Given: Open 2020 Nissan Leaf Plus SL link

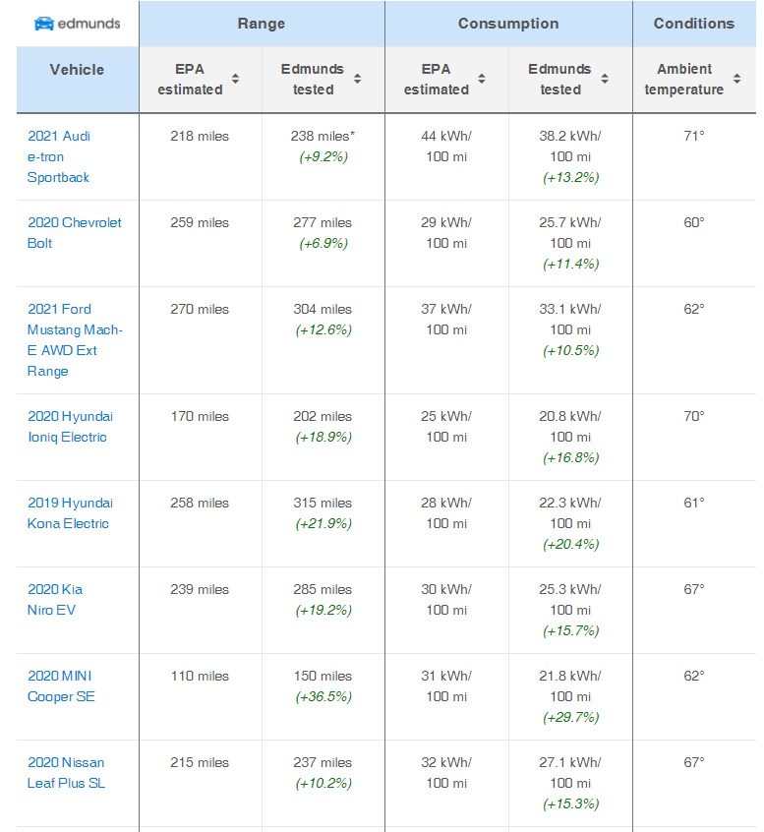Looking at the screenshot, I should tap(66, 772).
